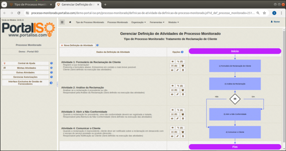Bookmark this page with star icon
Image resolution: width=286 pixels, height=151 pixels.
[264, 13]
